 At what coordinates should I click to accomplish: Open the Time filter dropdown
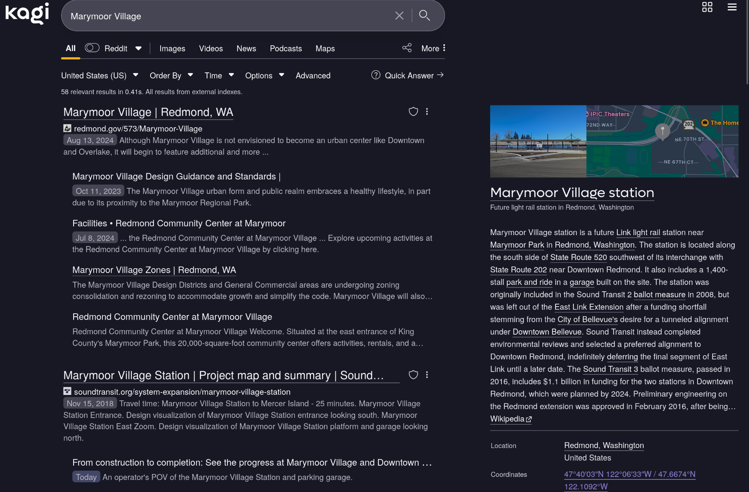(219, 76)
